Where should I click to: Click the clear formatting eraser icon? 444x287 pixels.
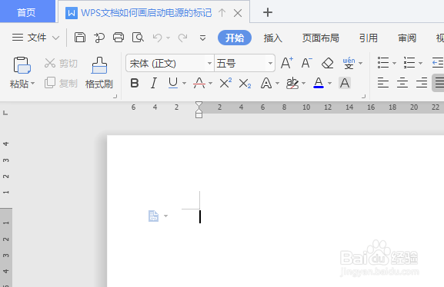[328, 63]
